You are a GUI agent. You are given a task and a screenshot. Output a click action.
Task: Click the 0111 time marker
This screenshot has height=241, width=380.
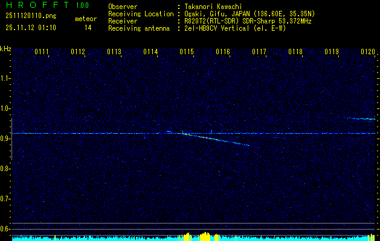[x=42, y=52]
